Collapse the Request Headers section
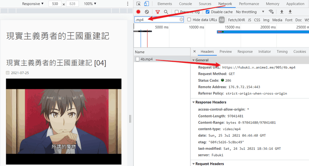Viewport: 309px width, 166px height. (x=194, y=164)
